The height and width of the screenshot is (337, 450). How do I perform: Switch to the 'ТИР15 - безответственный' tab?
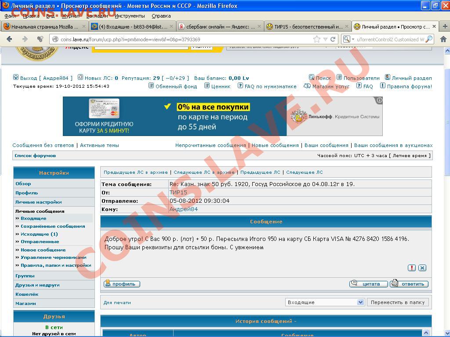point(307,27)
